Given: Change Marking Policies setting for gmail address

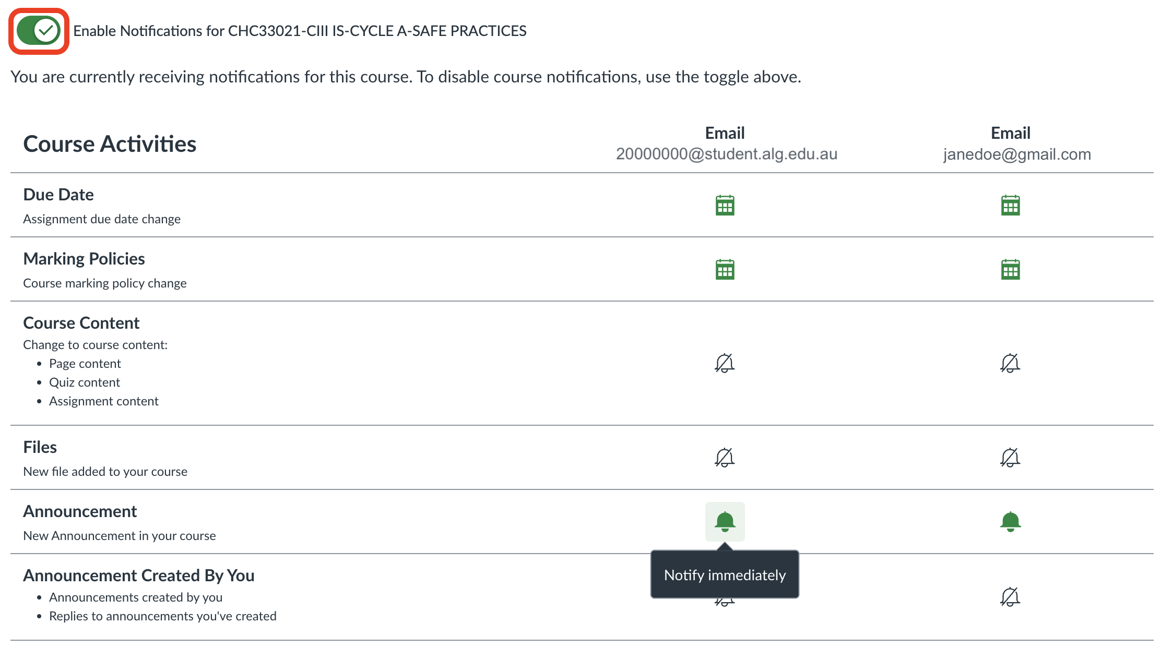Looking at the screenshot, I should 1010,269.
